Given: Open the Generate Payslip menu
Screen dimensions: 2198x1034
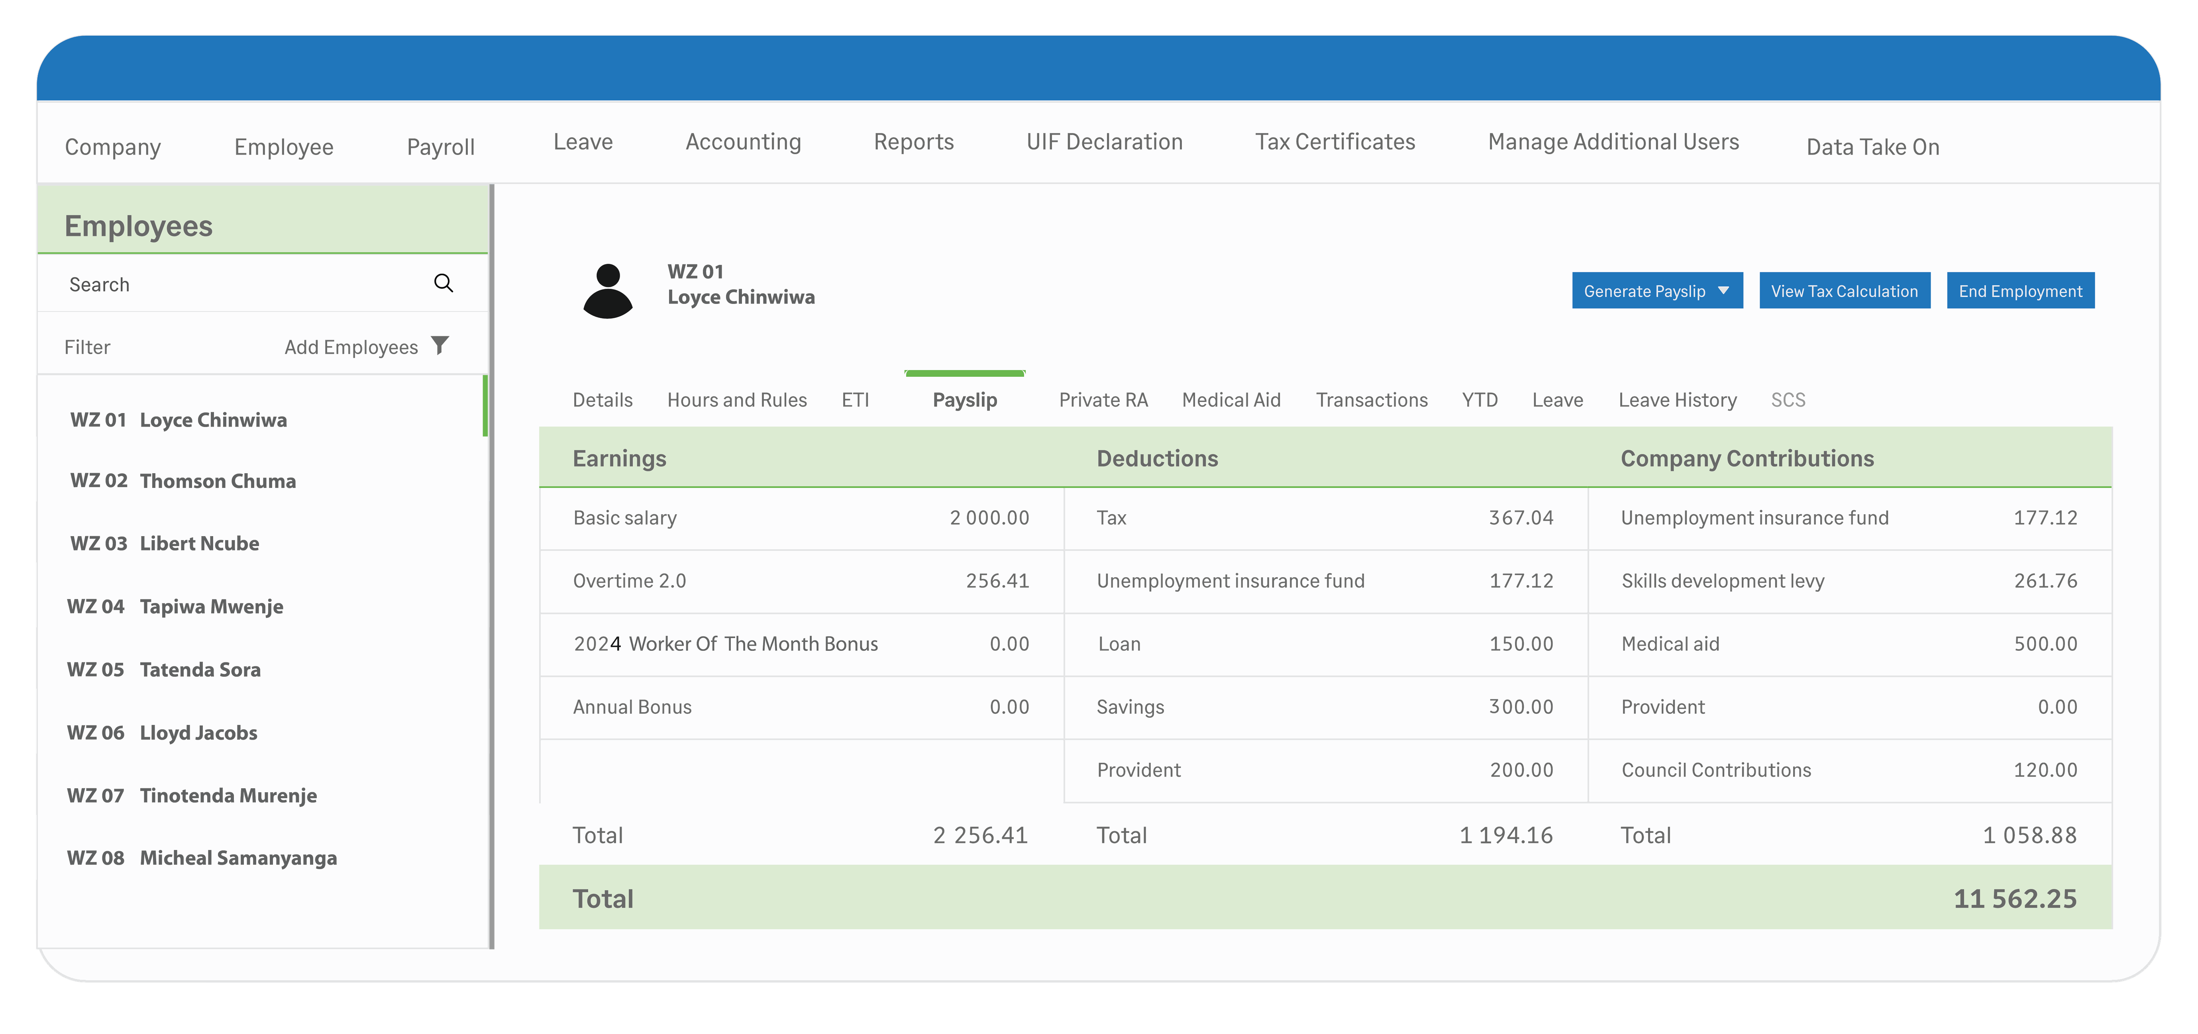Looking at the screenshot, I should coord(1647,290).
